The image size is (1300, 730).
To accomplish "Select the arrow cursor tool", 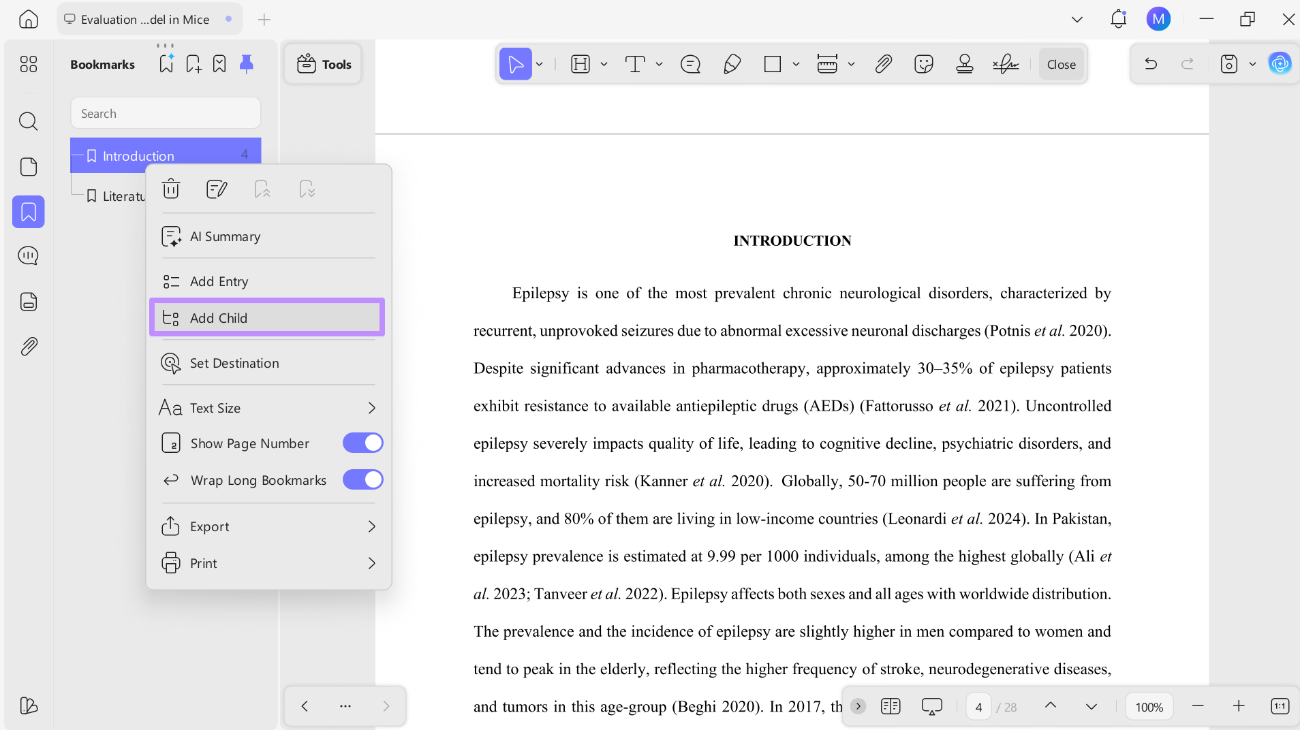I will pyautogui.click(x=516, y=64).
